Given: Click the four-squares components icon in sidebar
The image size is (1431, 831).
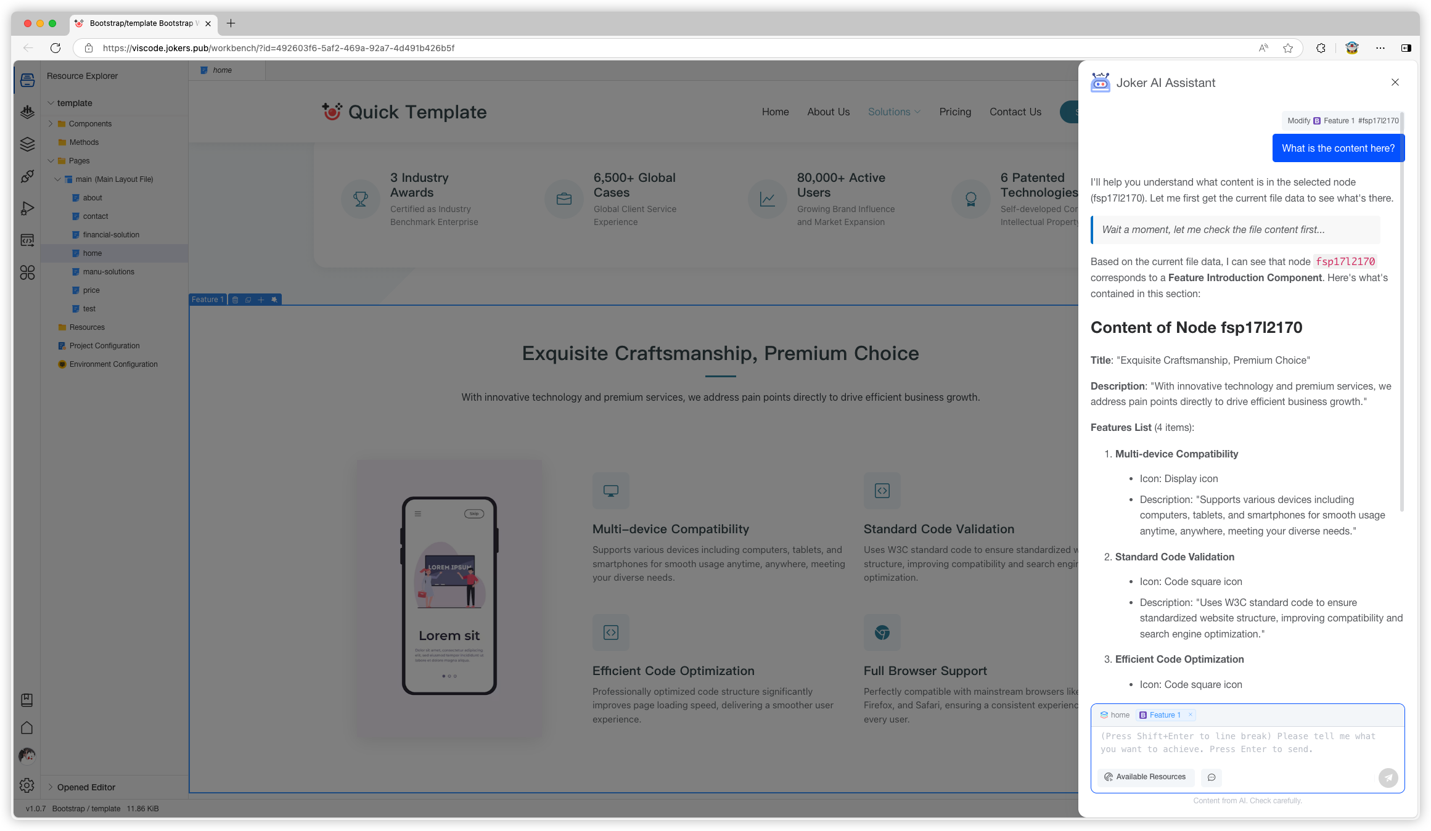Looking at the screenshot, I should 27,272.
